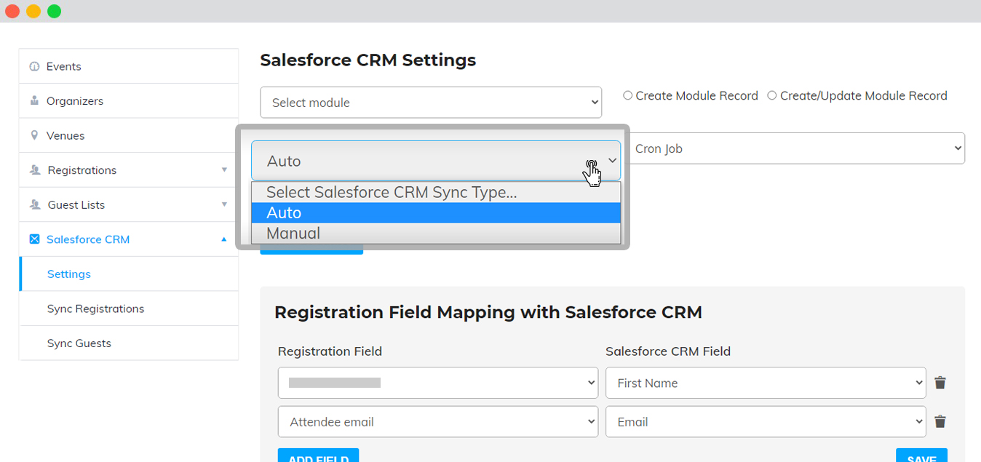Click the 'Registration Field Mapping with Salesforce CRM' heading
981x462 pixels.
488,312
